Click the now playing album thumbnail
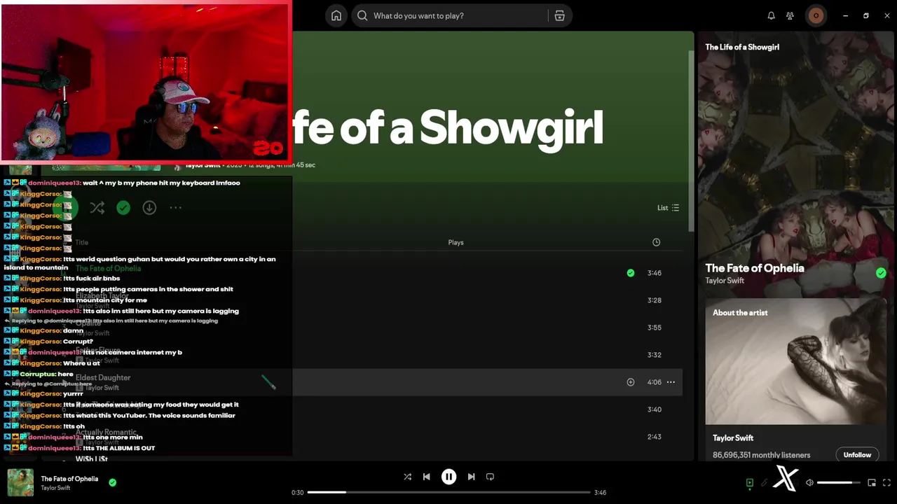The height and width of the screenshot is (504, 897). click(20, 482)
